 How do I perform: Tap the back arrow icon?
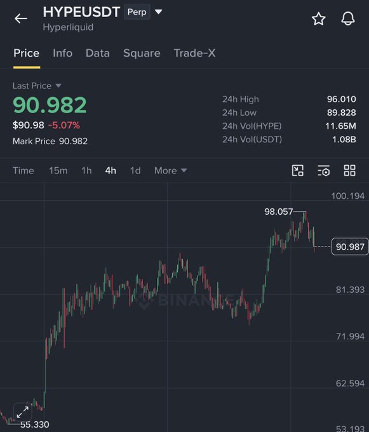(21, 18)
